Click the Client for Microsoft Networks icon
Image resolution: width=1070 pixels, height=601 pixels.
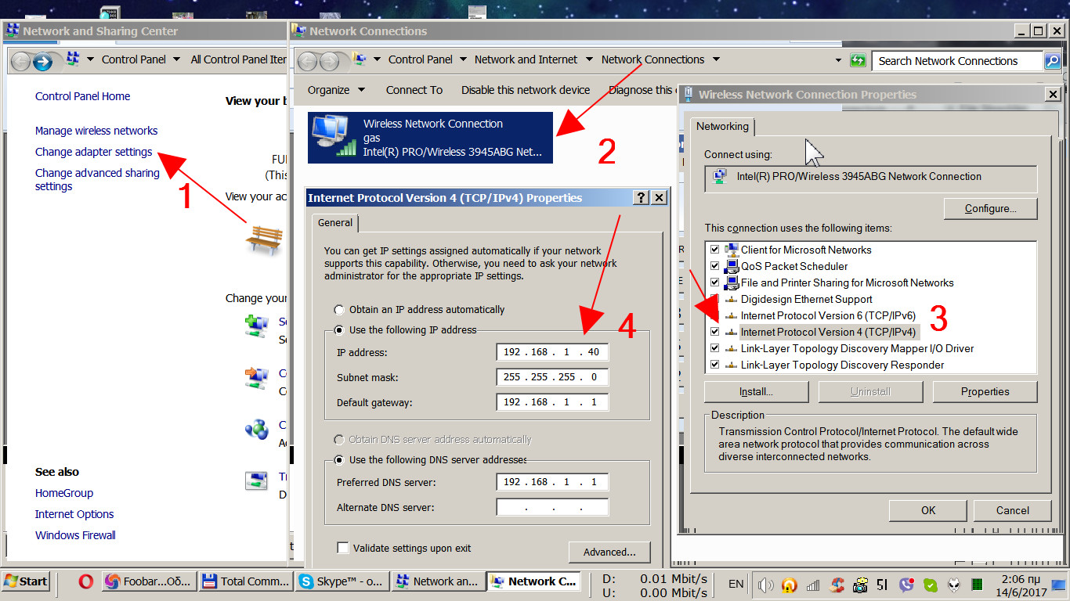732,250
